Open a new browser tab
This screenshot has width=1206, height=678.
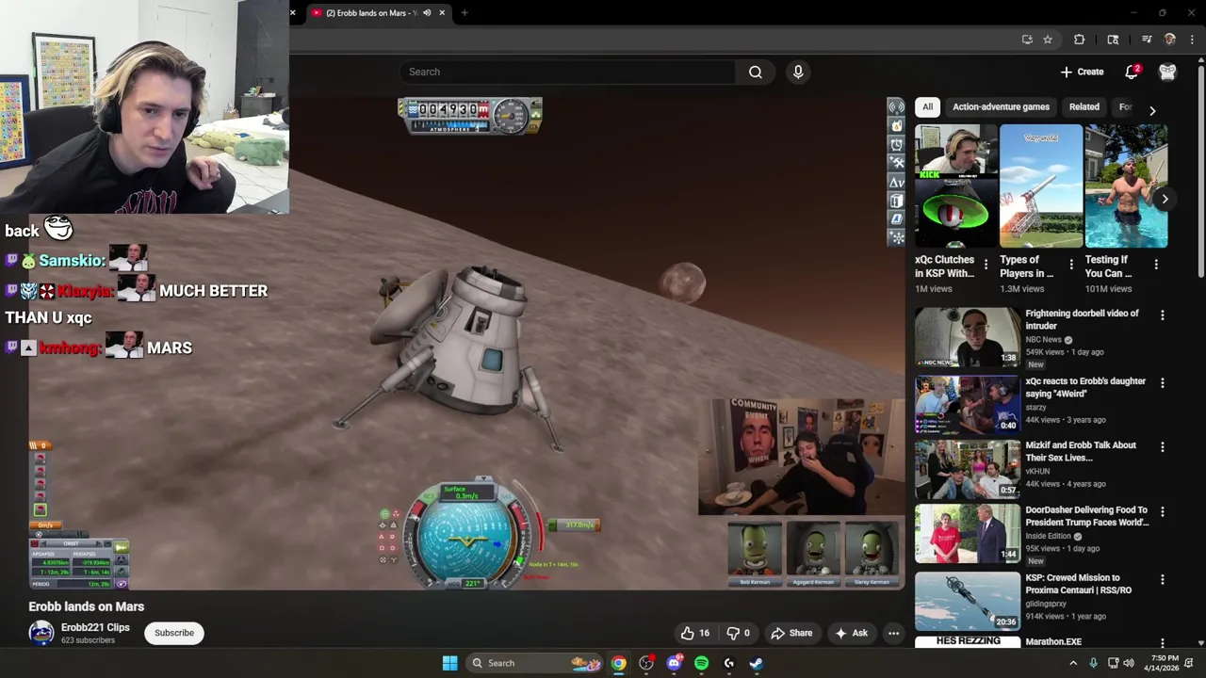tap(464, 13)
